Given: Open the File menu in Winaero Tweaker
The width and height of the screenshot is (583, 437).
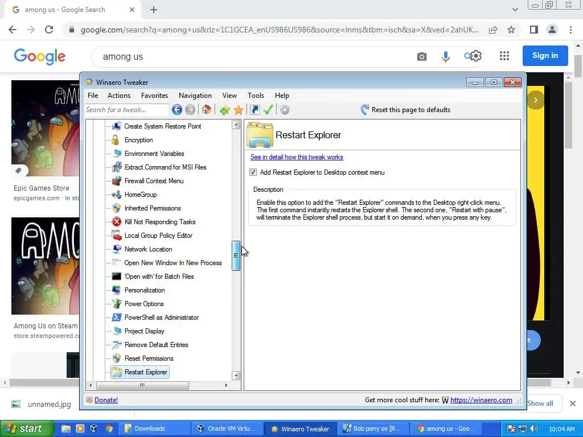Looking at the screenshot, I should pos(93,96).
